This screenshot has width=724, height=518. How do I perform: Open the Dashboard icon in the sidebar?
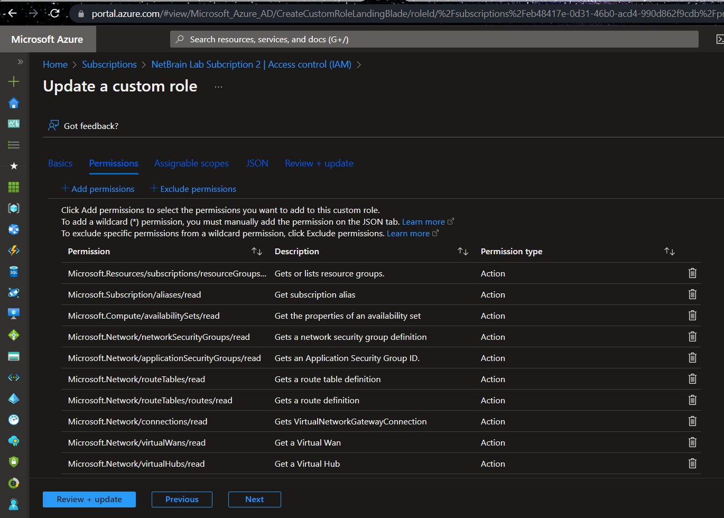click(13, 124)
